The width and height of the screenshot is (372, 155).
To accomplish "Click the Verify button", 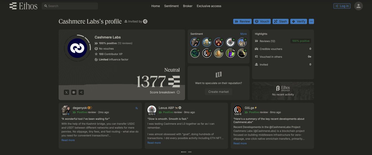I will click(299, 21).
